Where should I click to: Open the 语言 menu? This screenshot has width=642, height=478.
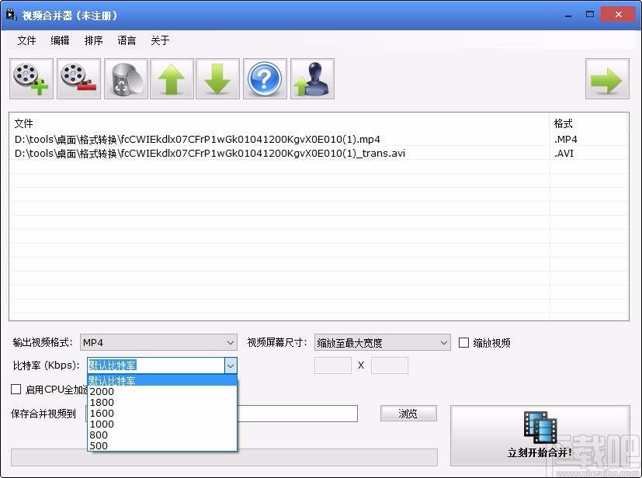(x=127, y=40)
